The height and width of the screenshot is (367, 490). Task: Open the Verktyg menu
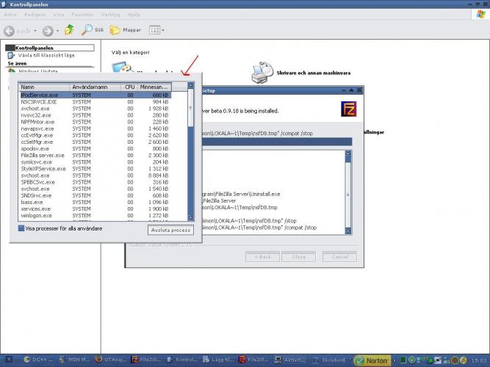[110, 13]
